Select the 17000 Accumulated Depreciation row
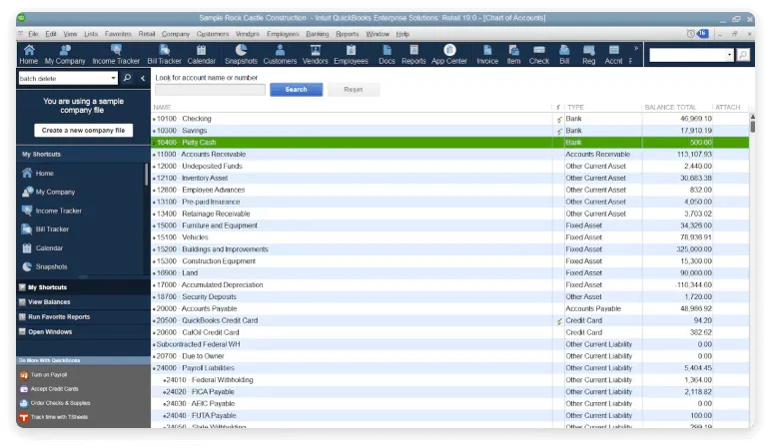Image resolution: width=771 pixels, height=448 pixels. 449,285
